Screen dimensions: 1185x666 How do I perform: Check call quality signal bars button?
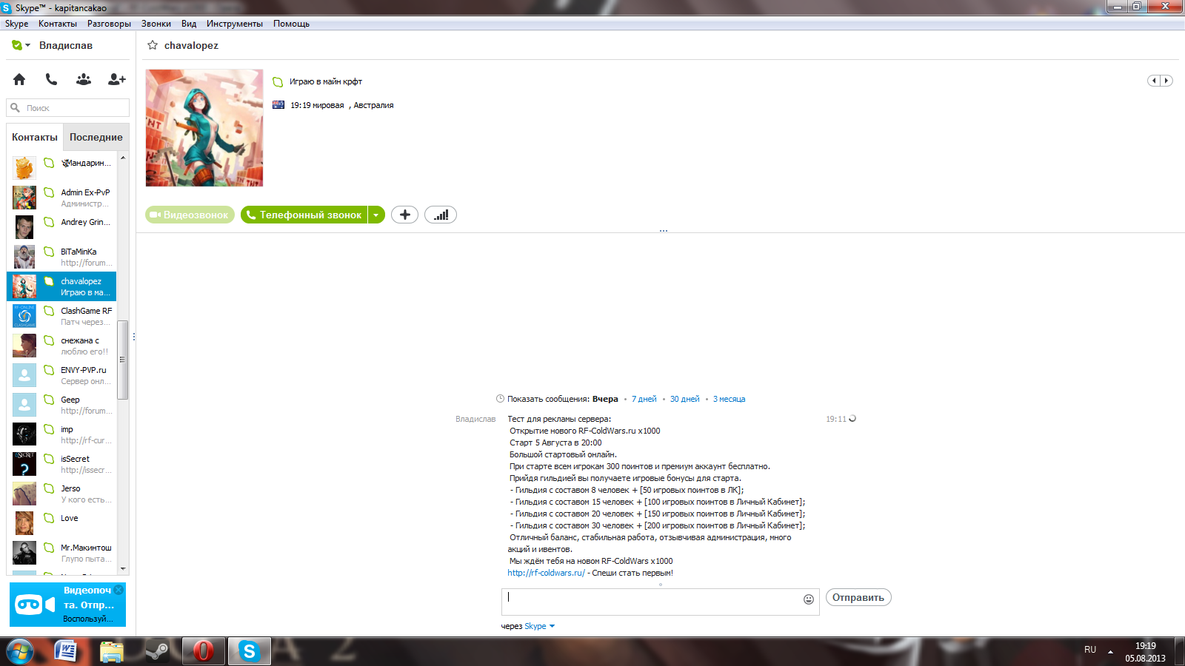(x=441, y=215)
